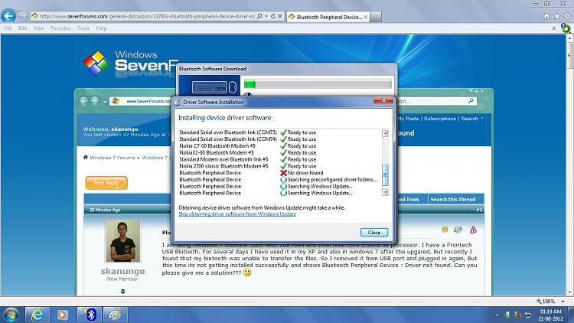Click the IE forward arrow button
Viewport: 574px width, 323px height.
pyautogui.click(x=23, y=16)
